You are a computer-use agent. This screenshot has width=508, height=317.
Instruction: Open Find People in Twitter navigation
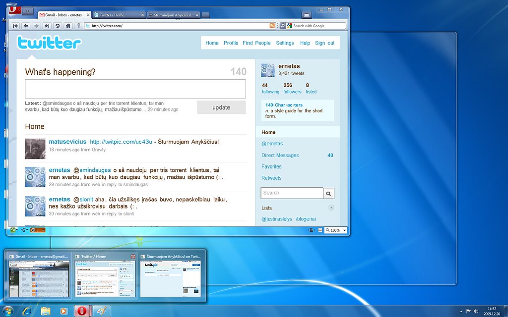256,43
